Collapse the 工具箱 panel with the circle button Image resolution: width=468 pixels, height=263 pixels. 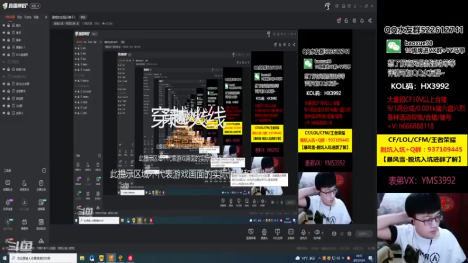(44, 171)
